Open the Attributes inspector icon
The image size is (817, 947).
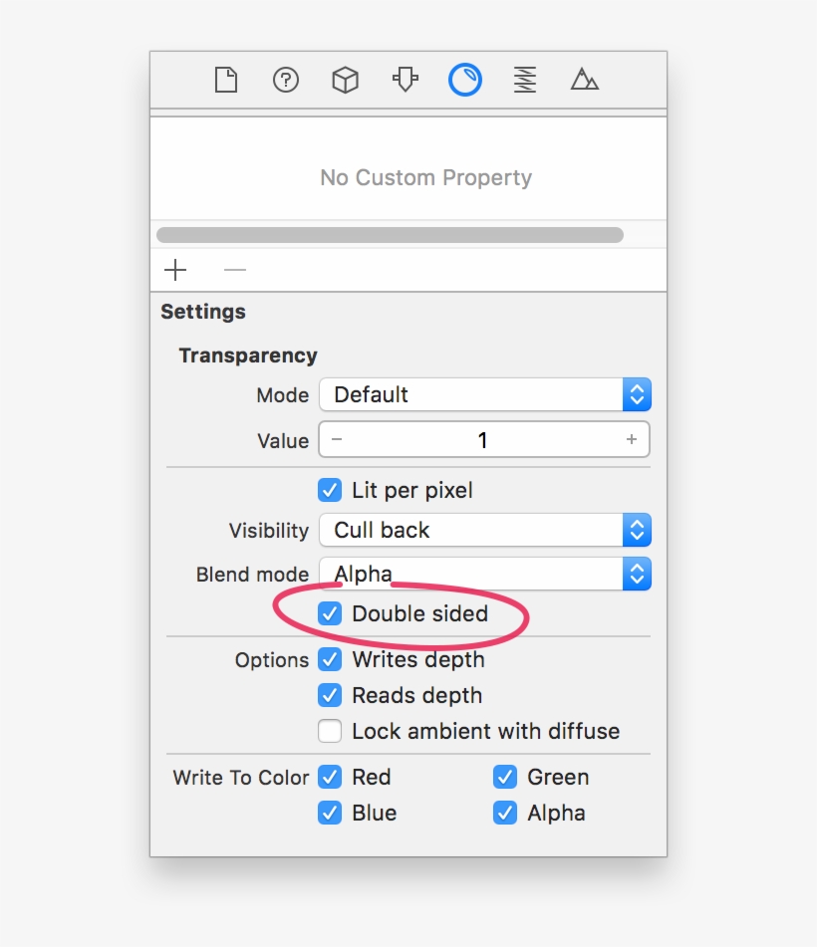tap(405, 80)
